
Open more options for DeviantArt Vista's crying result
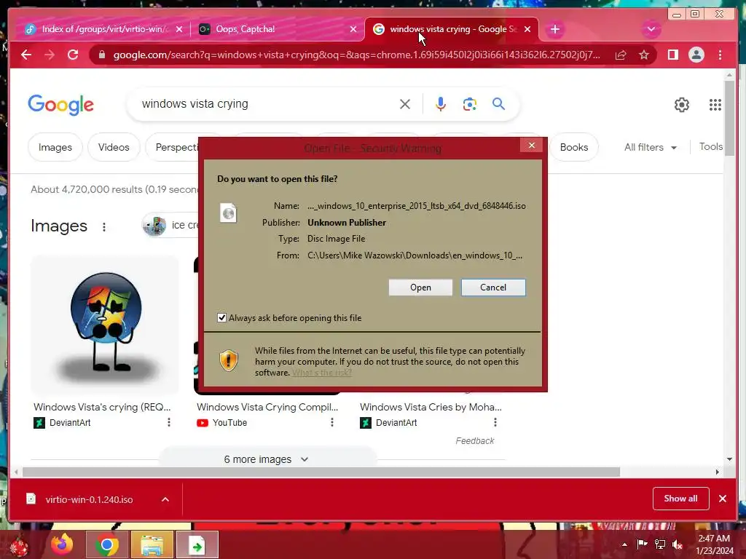click(169, 422)
